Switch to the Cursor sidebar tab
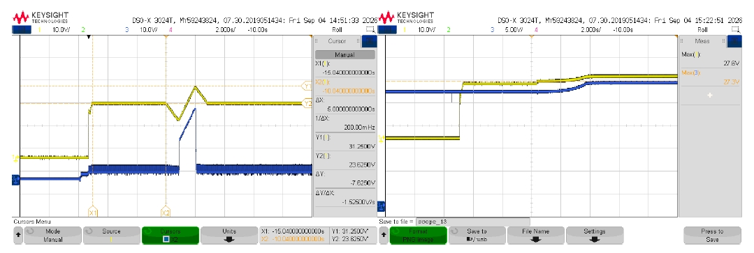The width and height of the screenshot is (754, 253). 337,41
